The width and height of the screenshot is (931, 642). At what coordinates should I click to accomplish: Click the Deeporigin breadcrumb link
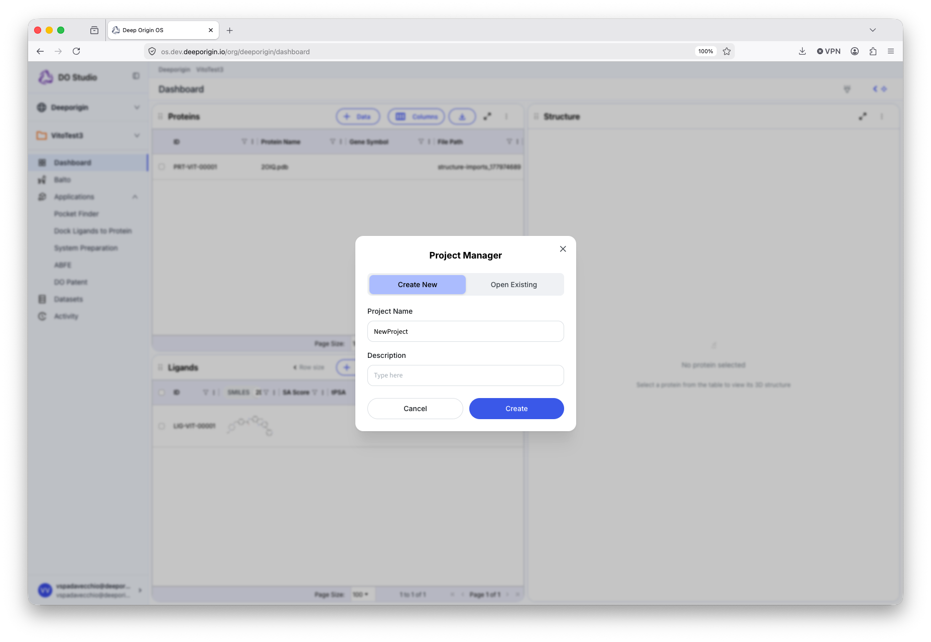tap(174, 69)
